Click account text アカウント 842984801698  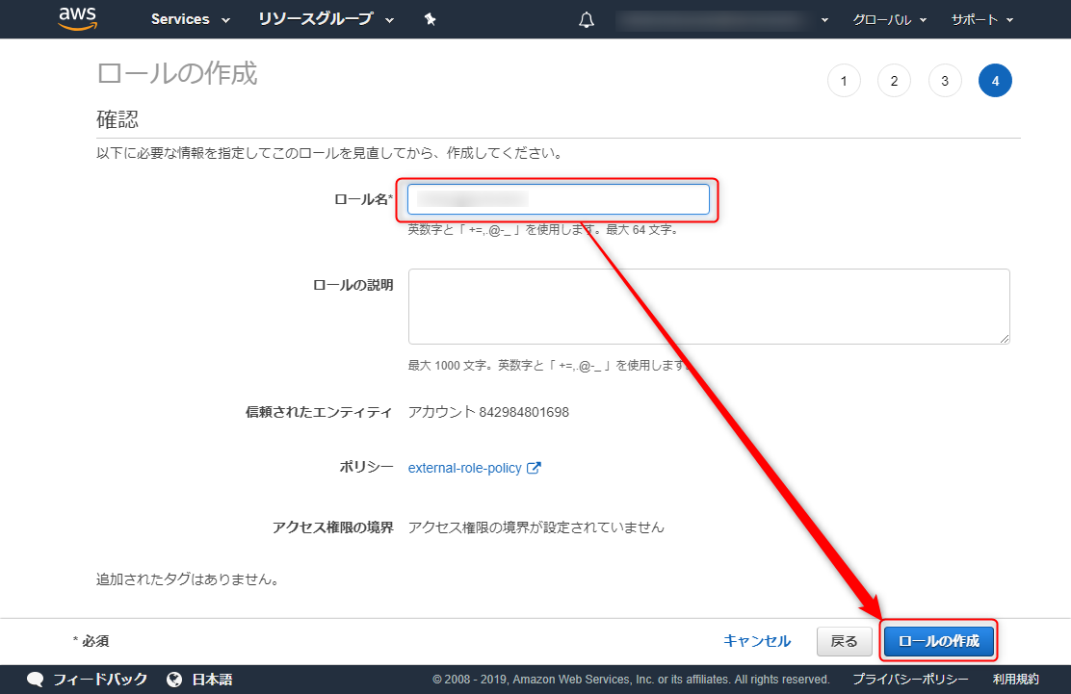tap(488, 412)
